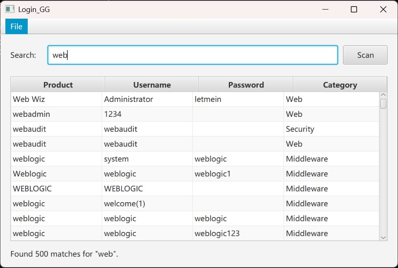This screenshot has height=268, width=398.
Task: Sort by the Category column header
Action: (x=340, y=85)
